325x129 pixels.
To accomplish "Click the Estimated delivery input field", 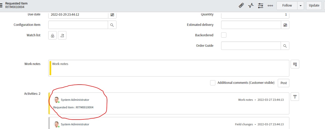I will [251, 25].
